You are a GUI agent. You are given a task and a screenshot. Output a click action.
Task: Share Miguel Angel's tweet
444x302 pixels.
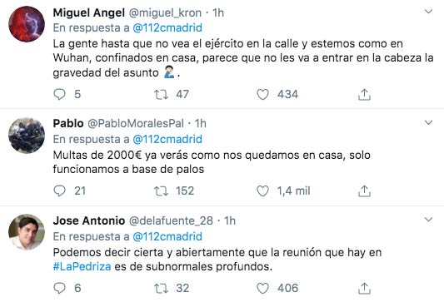tap(364, 95)
